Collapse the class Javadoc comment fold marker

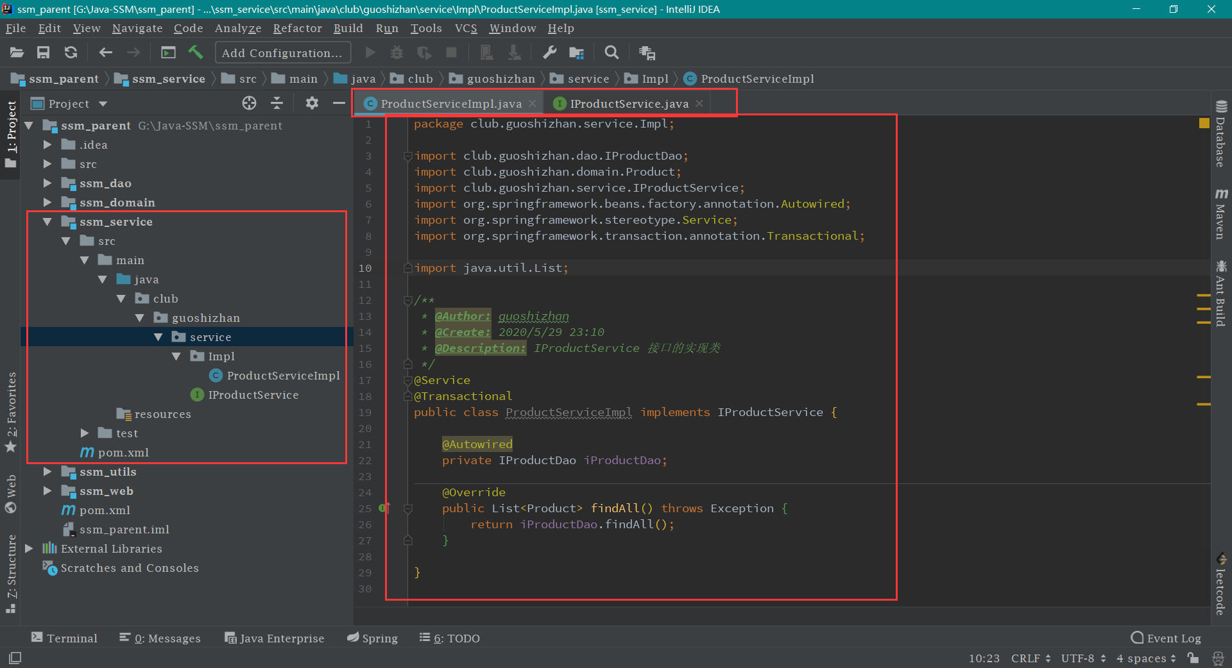(407, 300)
